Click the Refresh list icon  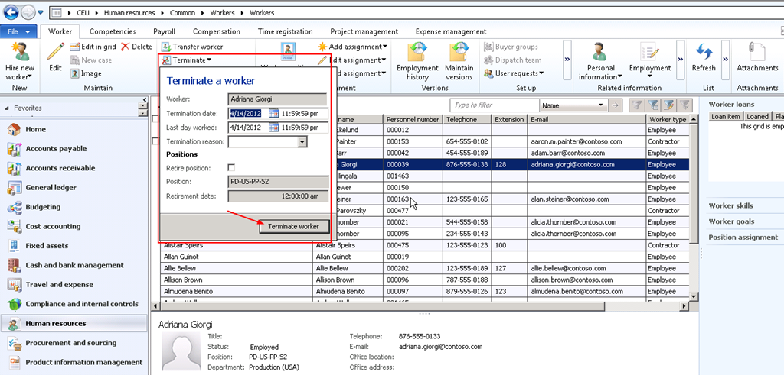pos(703,53)
